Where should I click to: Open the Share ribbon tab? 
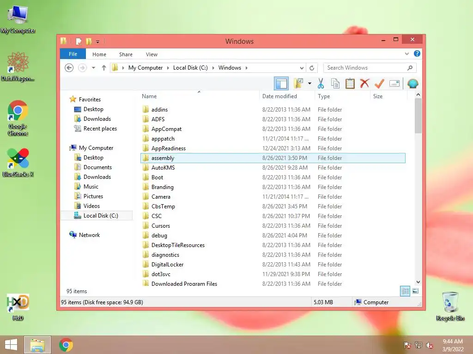point(126,54)
